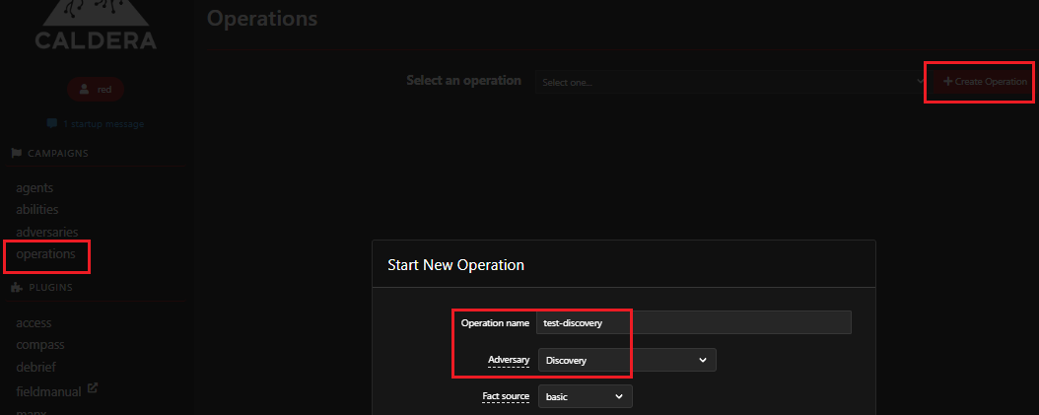The height and width of the screenshot is (415, 1039).
Task: Open the debrief plugin
Action: (35, 368)
